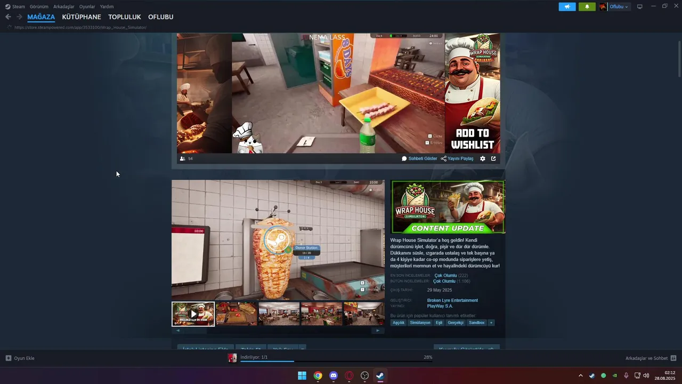Open friends list icon at bottom right

pyautogui.click(x=673, y=358)
